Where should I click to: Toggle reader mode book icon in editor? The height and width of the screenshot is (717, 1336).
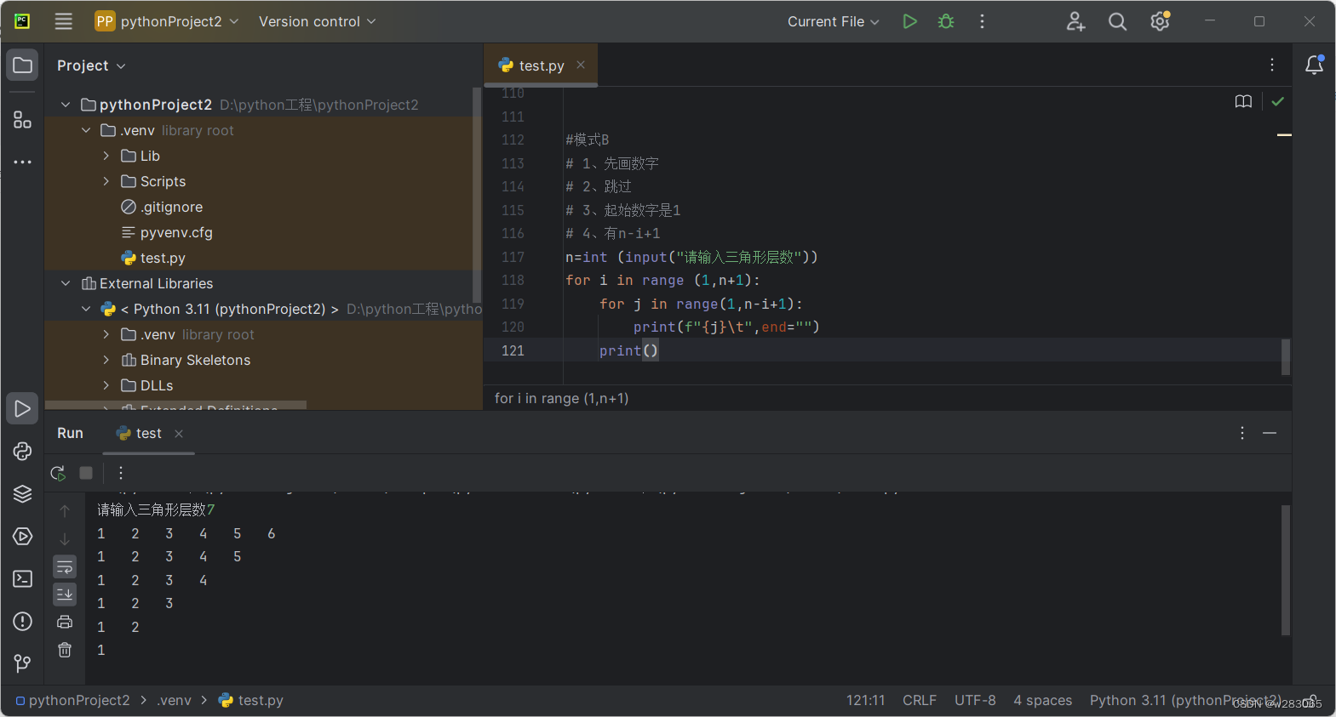click(x=1243, y=101)
